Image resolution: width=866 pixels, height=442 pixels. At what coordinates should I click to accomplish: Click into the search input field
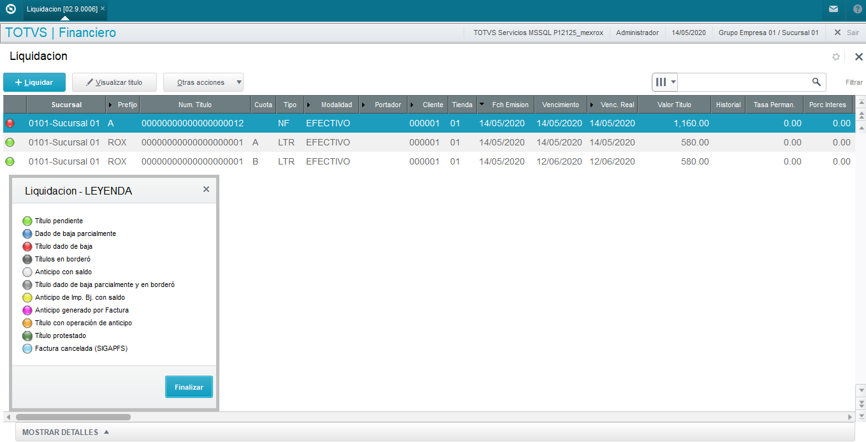(x=743, y=82)
